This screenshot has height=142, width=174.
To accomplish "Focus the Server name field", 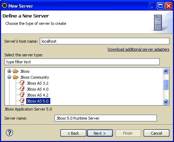I will click(106, 118).
